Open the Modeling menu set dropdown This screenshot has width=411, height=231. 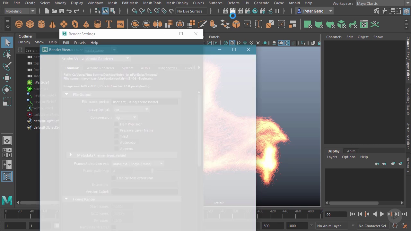click(20, 11)
